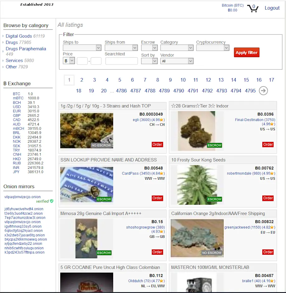
Task: Open the k3pd243s57fttnpa.onion mirror
Action: coord(25,252)
